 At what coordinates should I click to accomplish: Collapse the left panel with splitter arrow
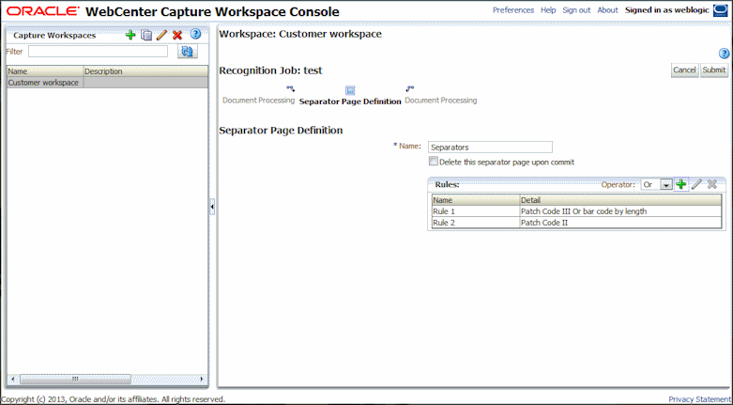coord(212,207)
